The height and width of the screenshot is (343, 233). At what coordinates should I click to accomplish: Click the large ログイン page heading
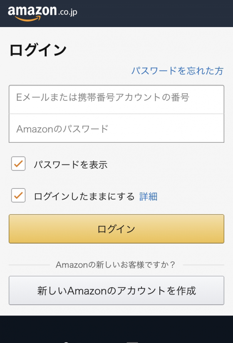click(x=38, y=50)
